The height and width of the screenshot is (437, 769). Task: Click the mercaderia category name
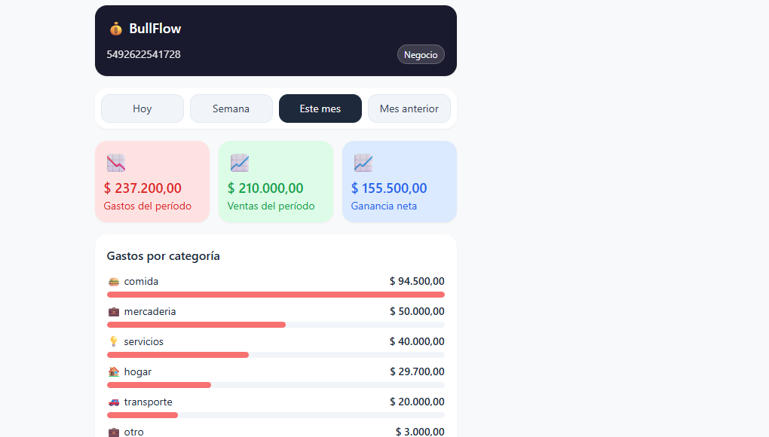(x=150, y=312)
